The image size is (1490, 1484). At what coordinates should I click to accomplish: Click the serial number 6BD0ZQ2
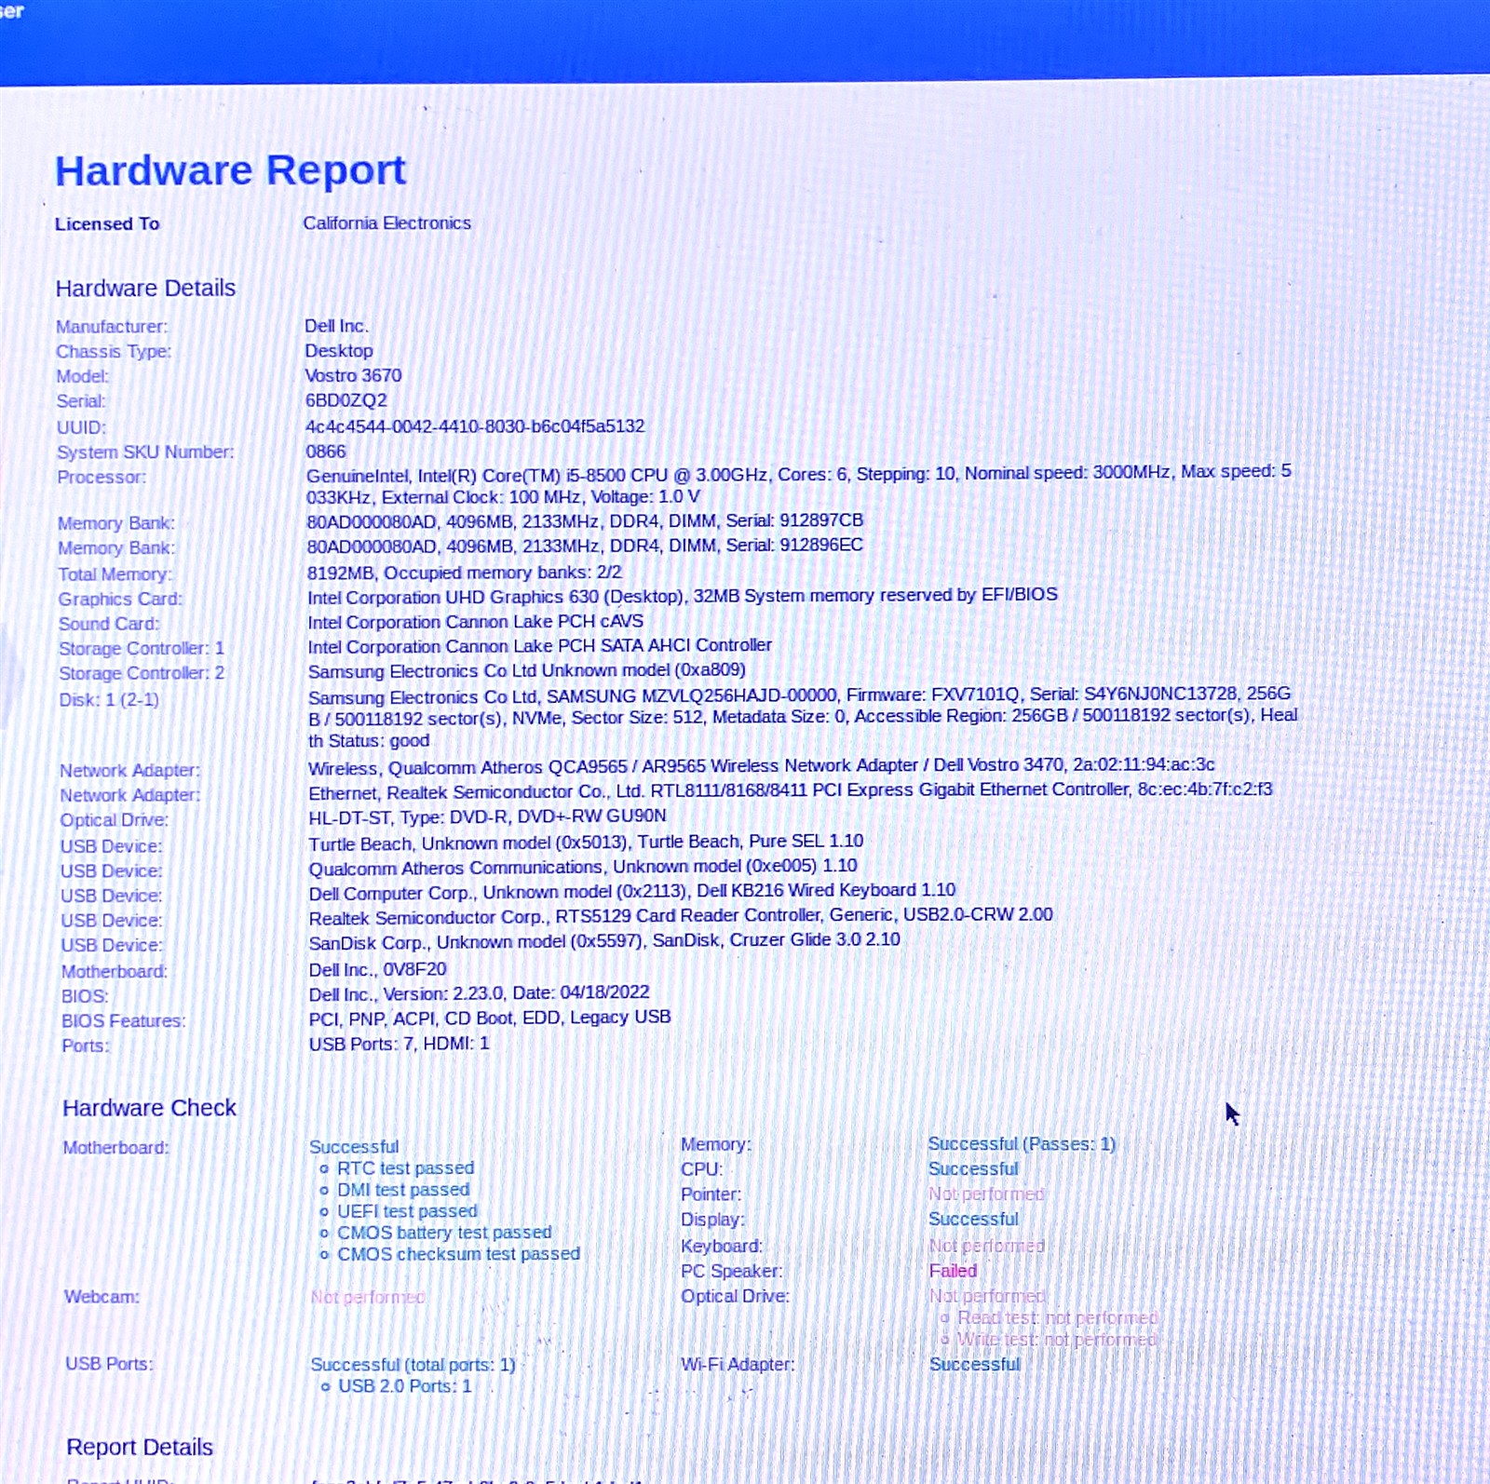tap(345, 400)
